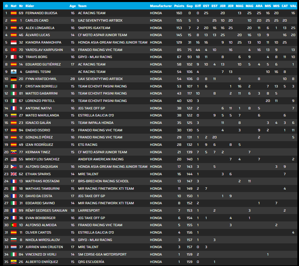This screenshot has width=299, height=266.
Task: Click the ARA race column header
Action: pyautogui.click(x=259, y=6)
